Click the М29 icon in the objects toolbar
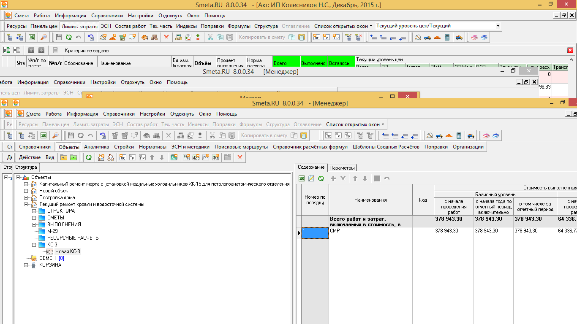 [196, 157]
